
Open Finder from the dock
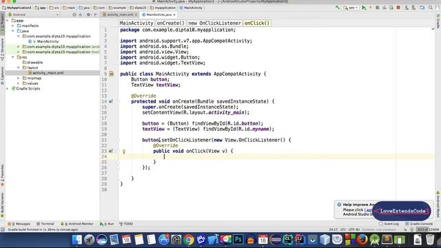click(76, 240)
